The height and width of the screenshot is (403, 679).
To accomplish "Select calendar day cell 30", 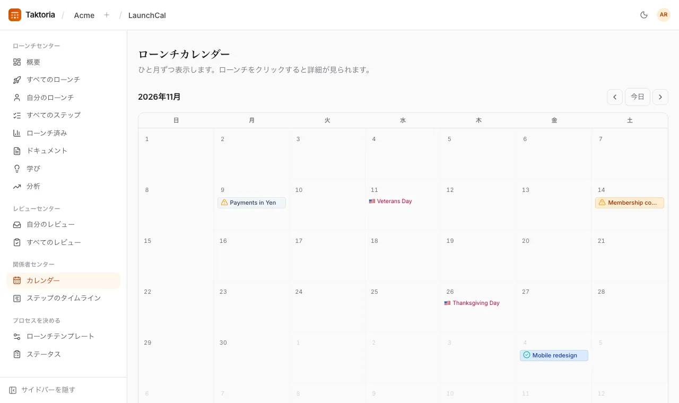I will coord(251,357).
